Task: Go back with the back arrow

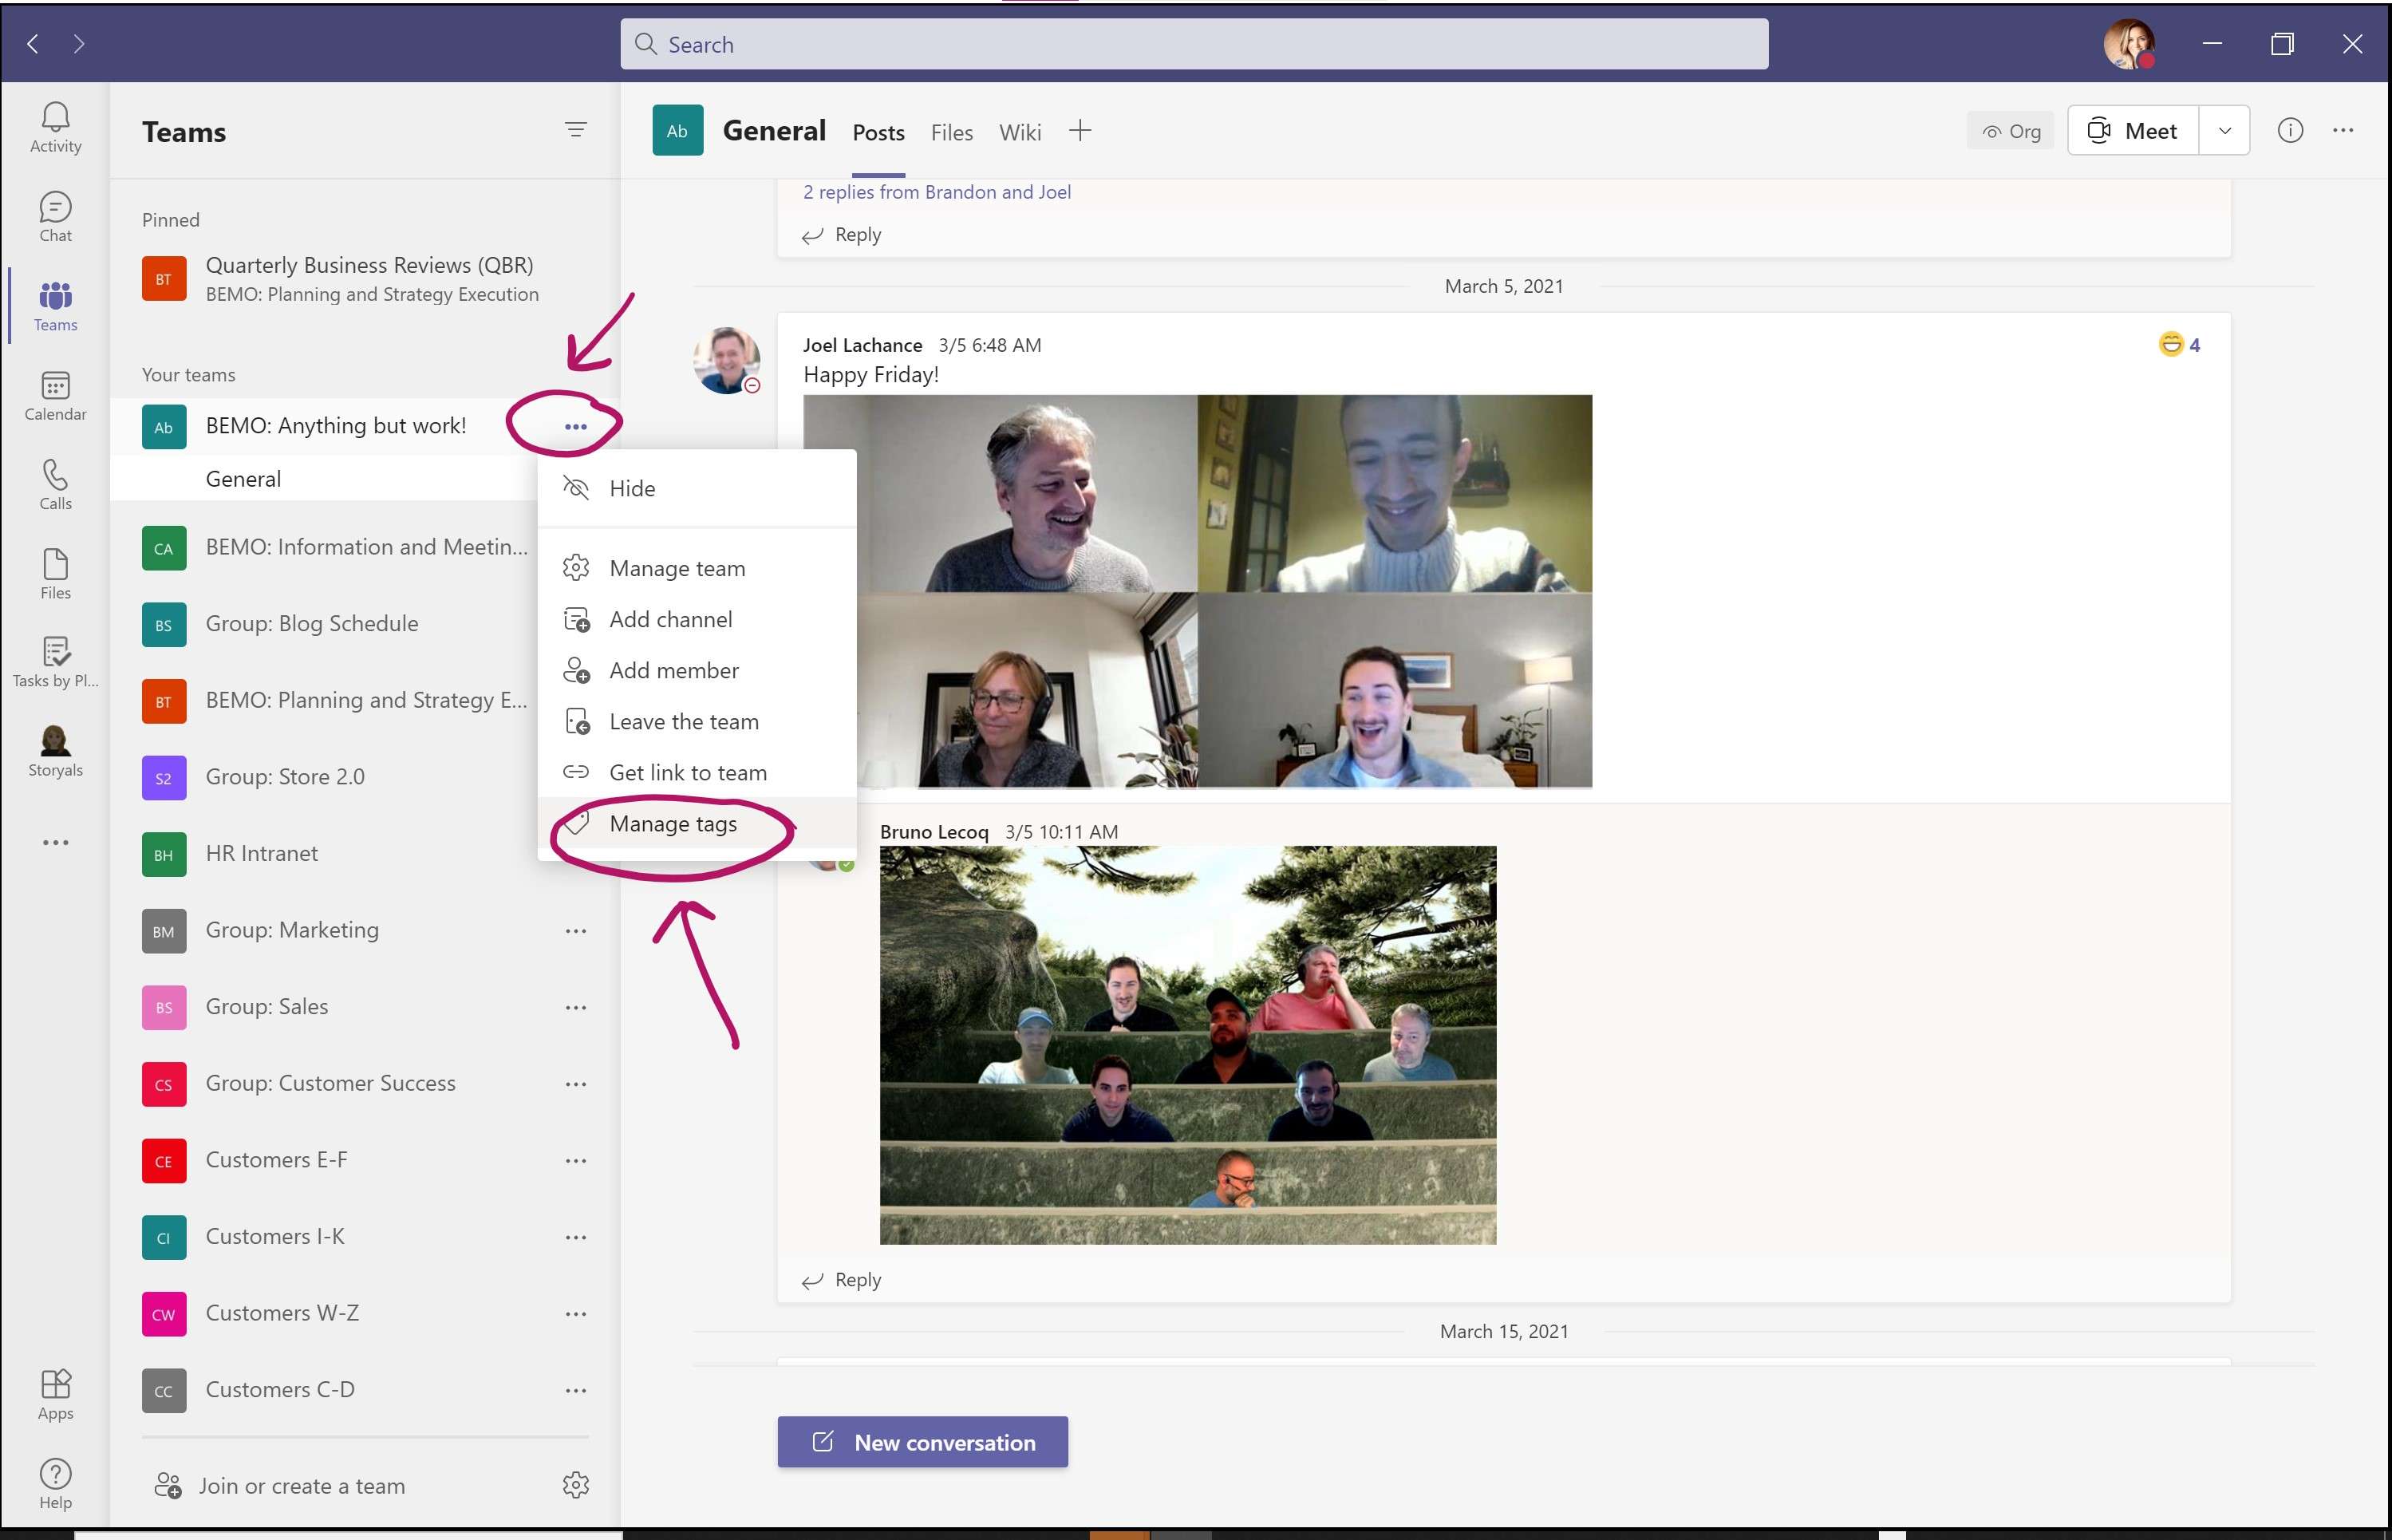Action: (33, 44)
